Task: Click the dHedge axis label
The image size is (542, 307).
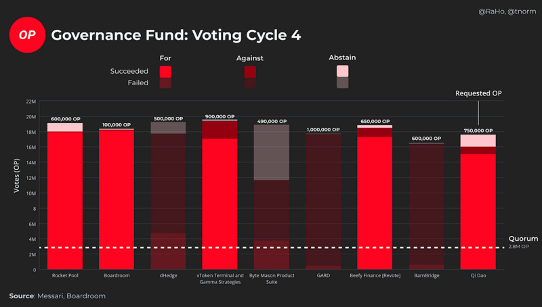Action: pos(168,276)
